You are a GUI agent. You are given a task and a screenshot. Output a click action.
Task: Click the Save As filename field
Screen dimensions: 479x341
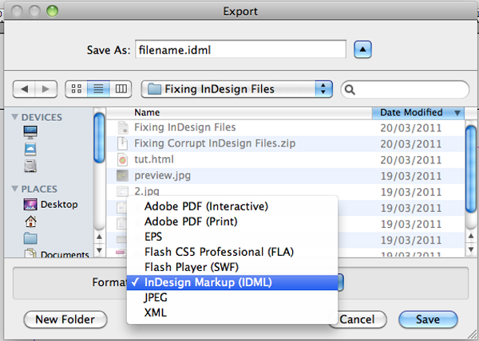[240, 49]
